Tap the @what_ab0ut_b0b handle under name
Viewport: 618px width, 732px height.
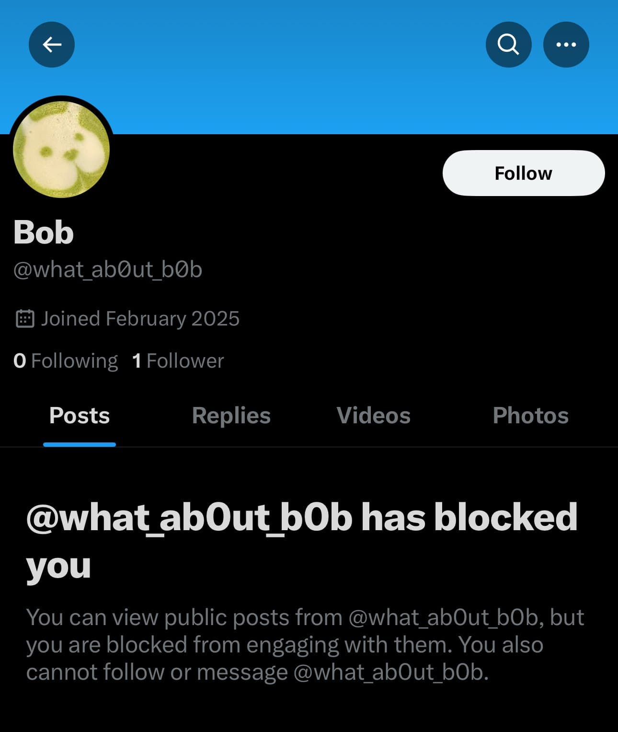tap(108, 269)
